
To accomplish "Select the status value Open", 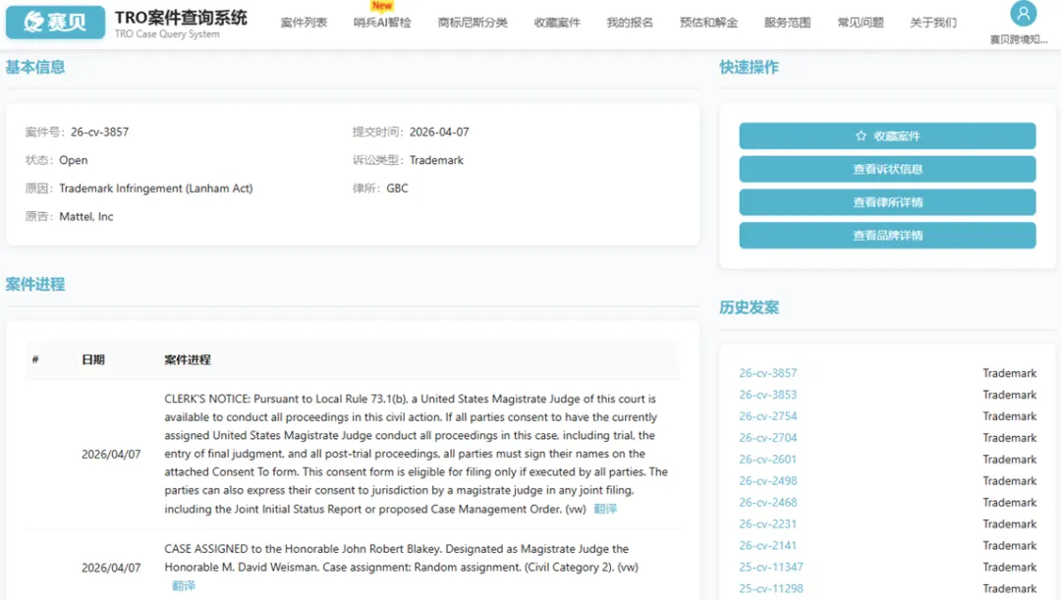I will 73,160.
